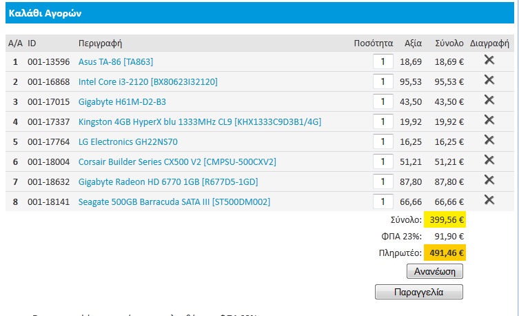Open Corsair Builder Series CX500 V2 link
The height and width of the screenshot is (316, 519).
pyautogui.click(x=177, y=162)
